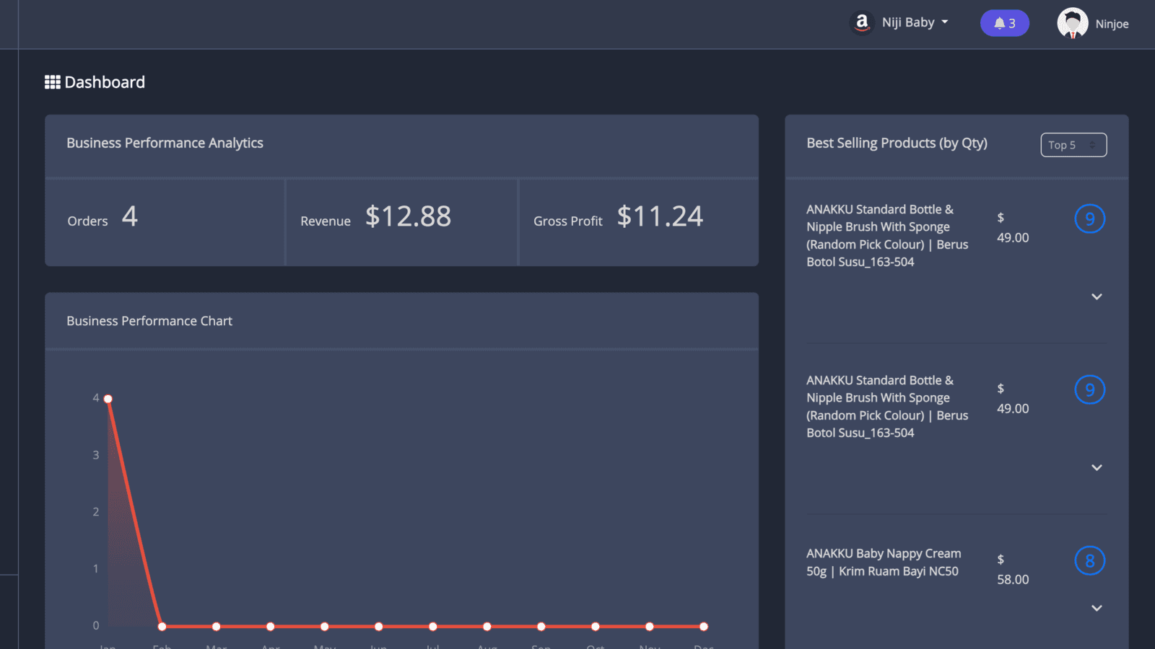Click the Ninjoe username text
This screenshot has height=649, width=1155.
coord(1112,24)
